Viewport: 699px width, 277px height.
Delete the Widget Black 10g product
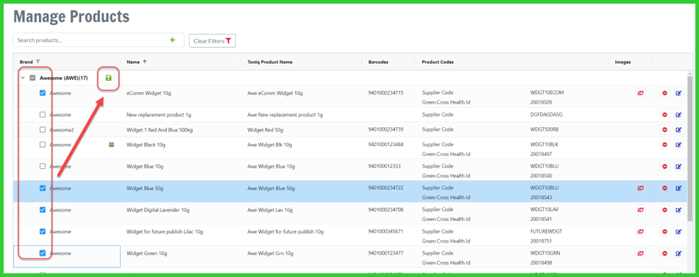click(x=664, y=145)
